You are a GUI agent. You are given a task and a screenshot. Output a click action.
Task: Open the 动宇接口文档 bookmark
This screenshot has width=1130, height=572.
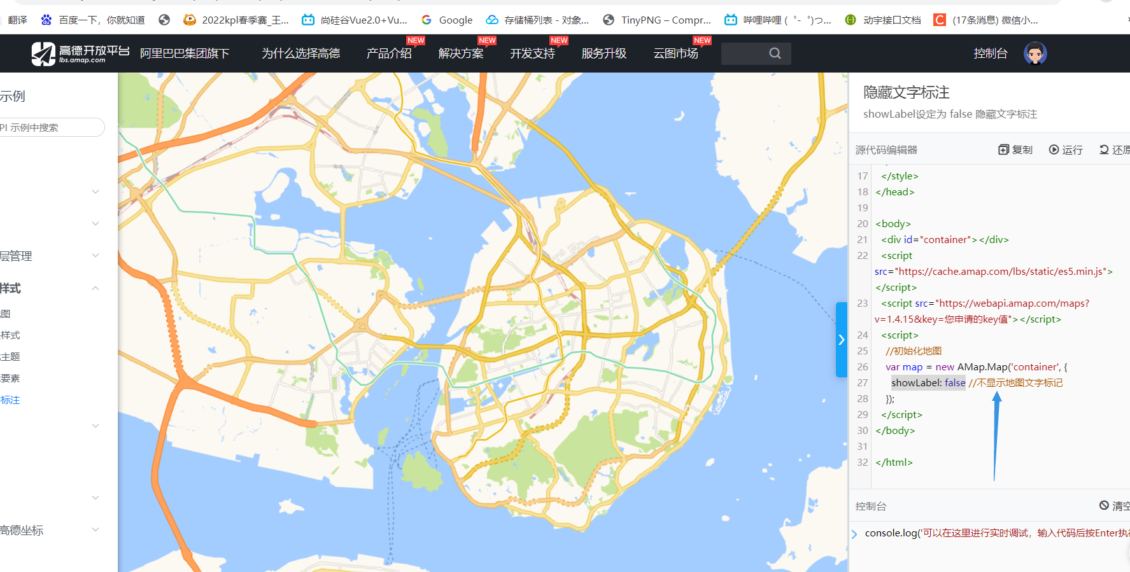pos(883,20)
